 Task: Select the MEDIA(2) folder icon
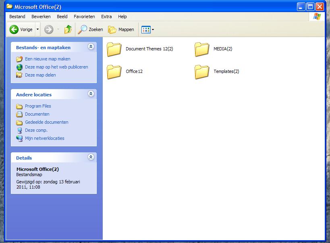[x=202, y=49]
